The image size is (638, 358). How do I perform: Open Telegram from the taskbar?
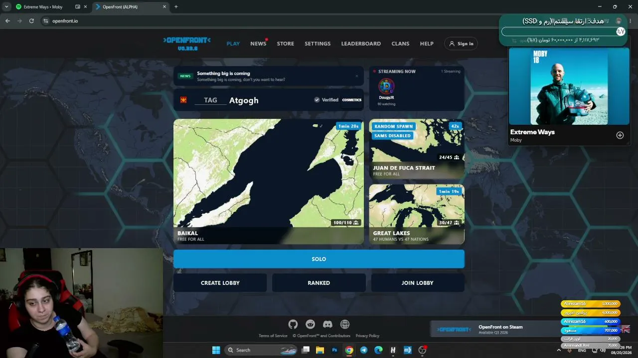pyautogui.click(x=364, y=350)
